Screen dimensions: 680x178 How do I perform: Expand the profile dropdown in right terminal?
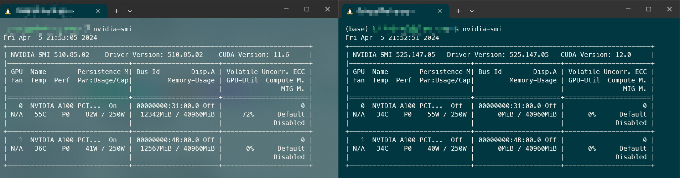click(472, 11)
